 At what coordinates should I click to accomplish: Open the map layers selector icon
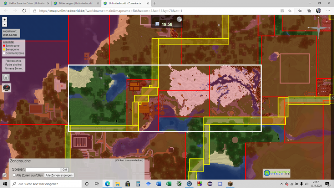click(x=6, y=77)
